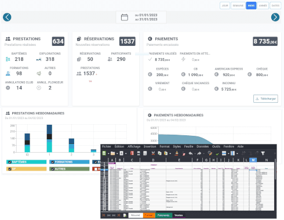Open the Données menu

pyautogui.click(x=203, y=146)
